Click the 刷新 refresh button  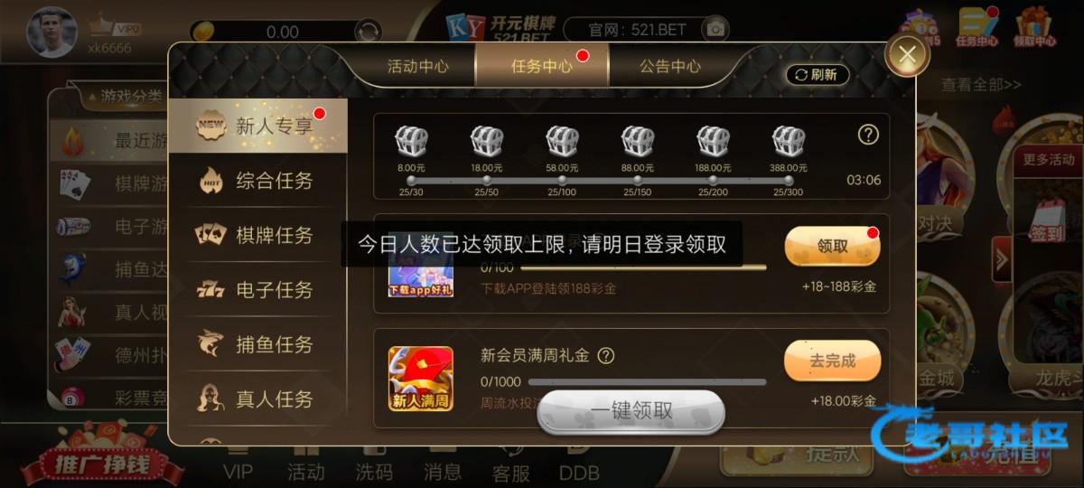(817, 75)
